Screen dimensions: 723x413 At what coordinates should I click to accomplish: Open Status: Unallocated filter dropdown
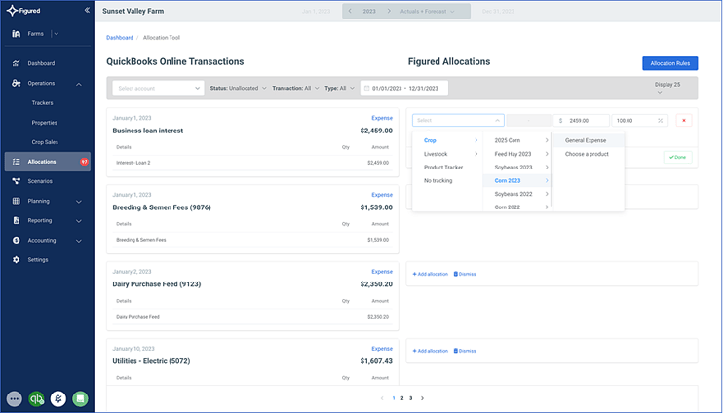click(x=239, y=88)
